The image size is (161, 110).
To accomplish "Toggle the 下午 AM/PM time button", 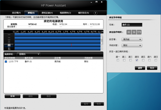I will (x=139, y=32).
